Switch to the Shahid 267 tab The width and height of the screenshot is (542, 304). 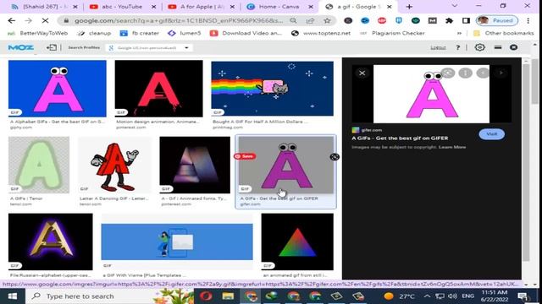click(44, 7)
